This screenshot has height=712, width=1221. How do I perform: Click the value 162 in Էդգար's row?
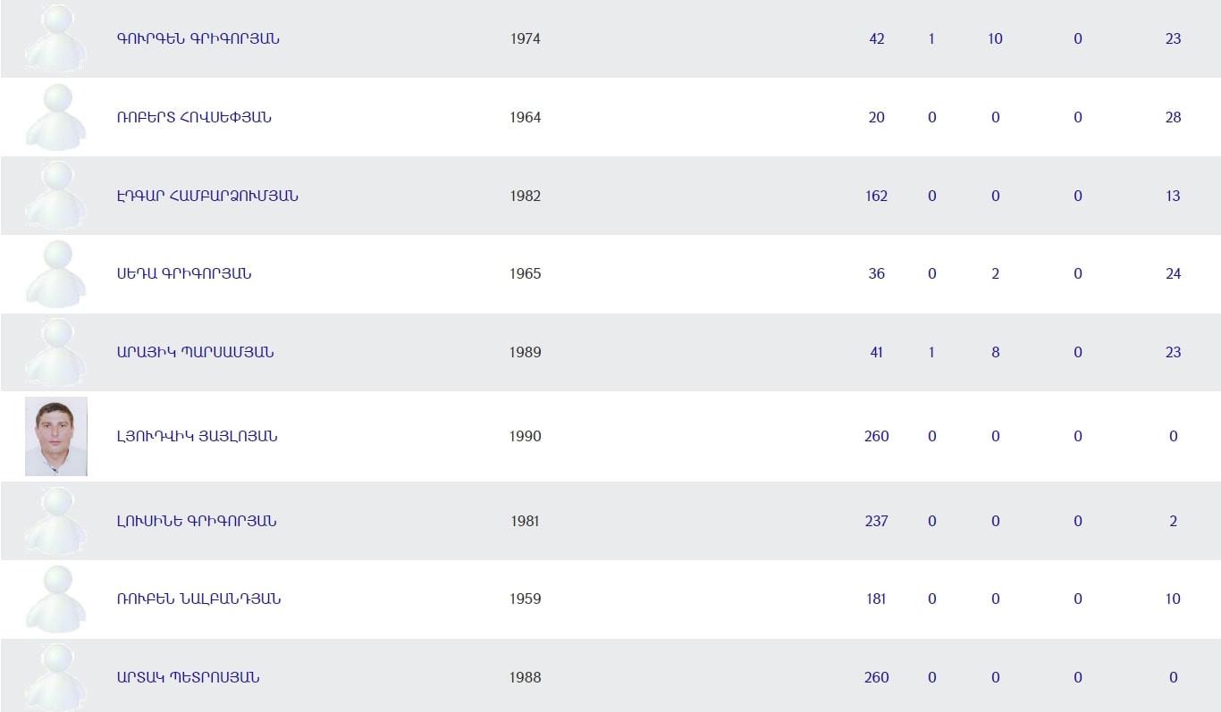[876, 196]
